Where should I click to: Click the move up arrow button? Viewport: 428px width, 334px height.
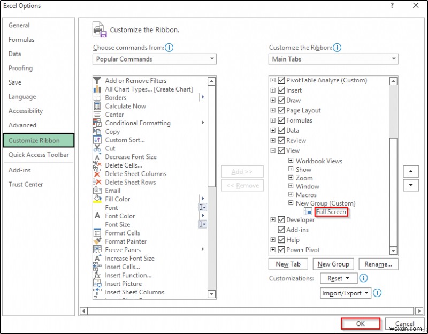[x=411, y=171]
